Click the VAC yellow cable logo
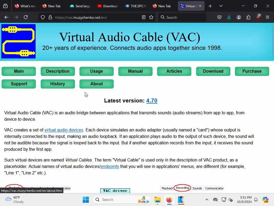Screen dimensions: 274x206 click(x=18, y=41)
